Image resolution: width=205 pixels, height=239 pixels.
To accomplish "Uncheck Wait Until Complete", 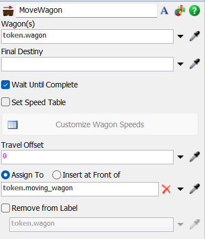I will [6, 85].
